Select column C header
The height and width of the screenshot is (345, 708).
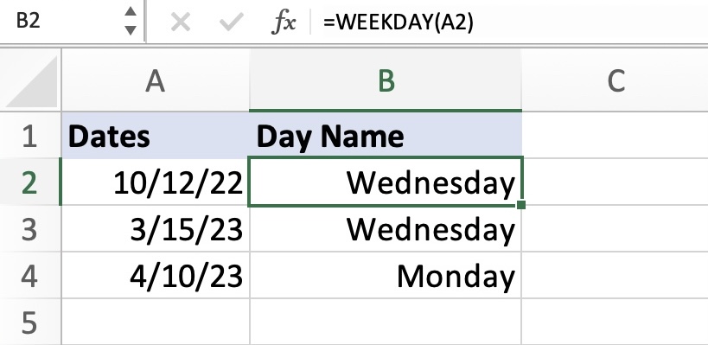pyautogui.click(x=615, y=80)
